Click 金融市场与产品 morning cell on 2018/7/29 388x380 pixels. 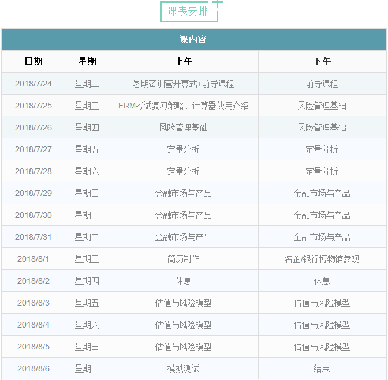(183, 193)
